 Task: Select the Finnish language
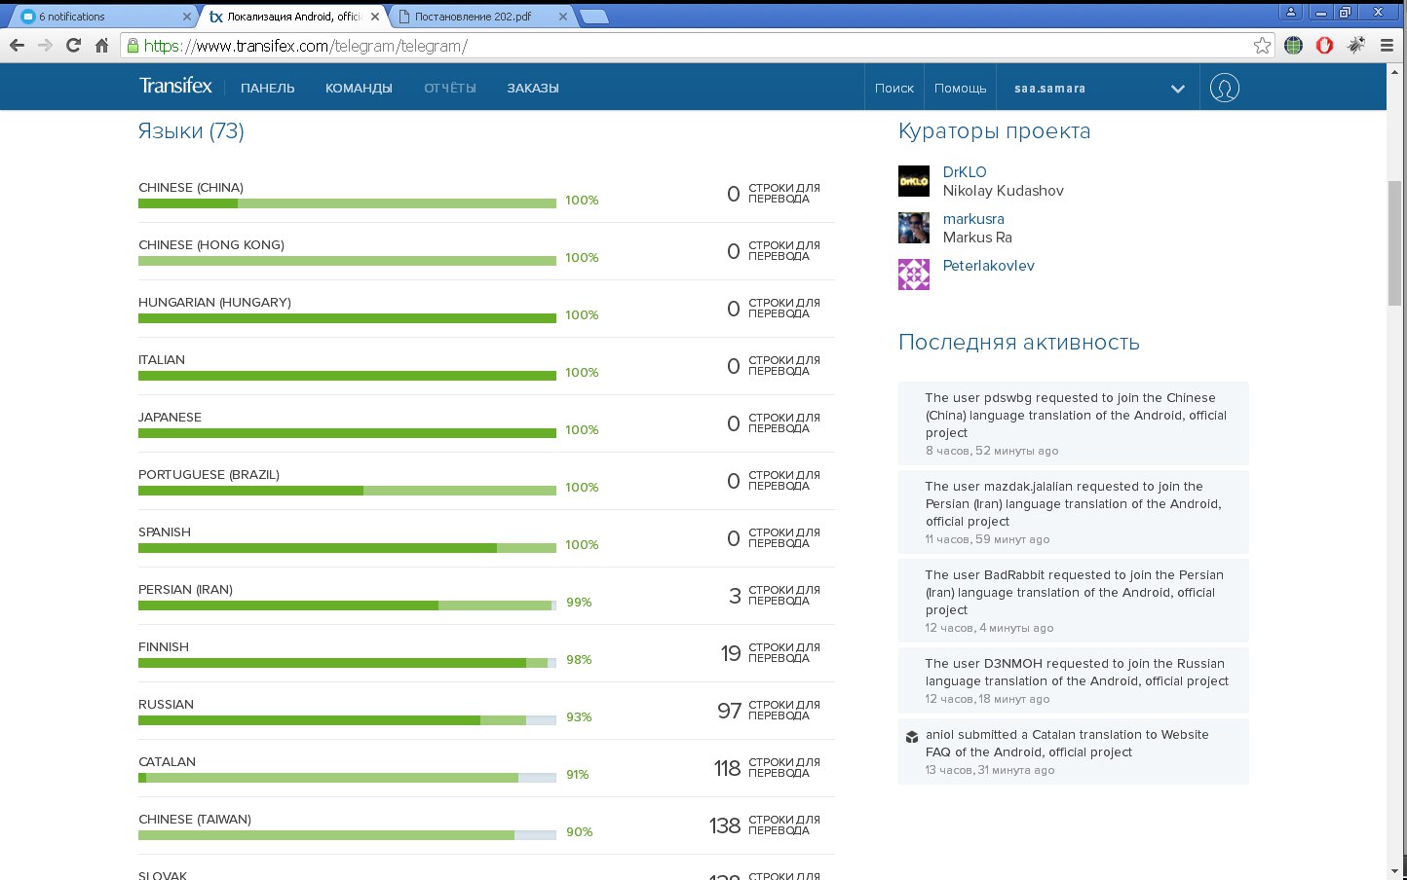pos(164,647)
